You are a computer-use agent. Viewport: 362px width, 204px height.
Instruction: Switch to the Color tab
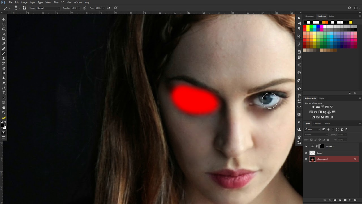[x=331, y=16]
